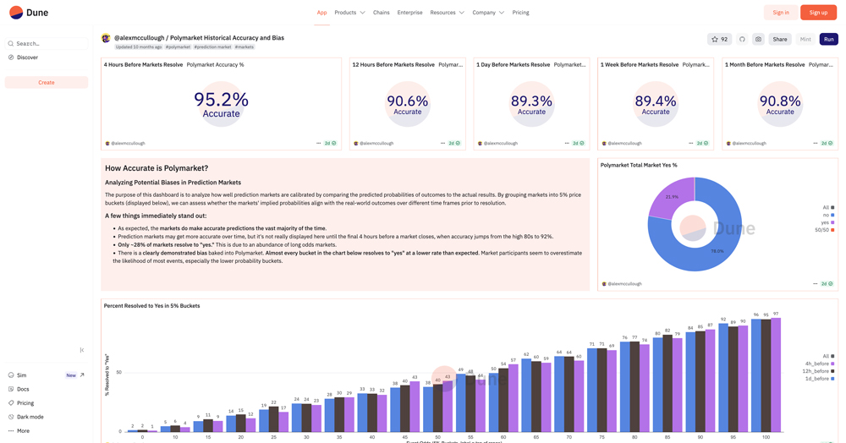
Task: Go to Enterprise in the top navigation
Action: point(409,13)
